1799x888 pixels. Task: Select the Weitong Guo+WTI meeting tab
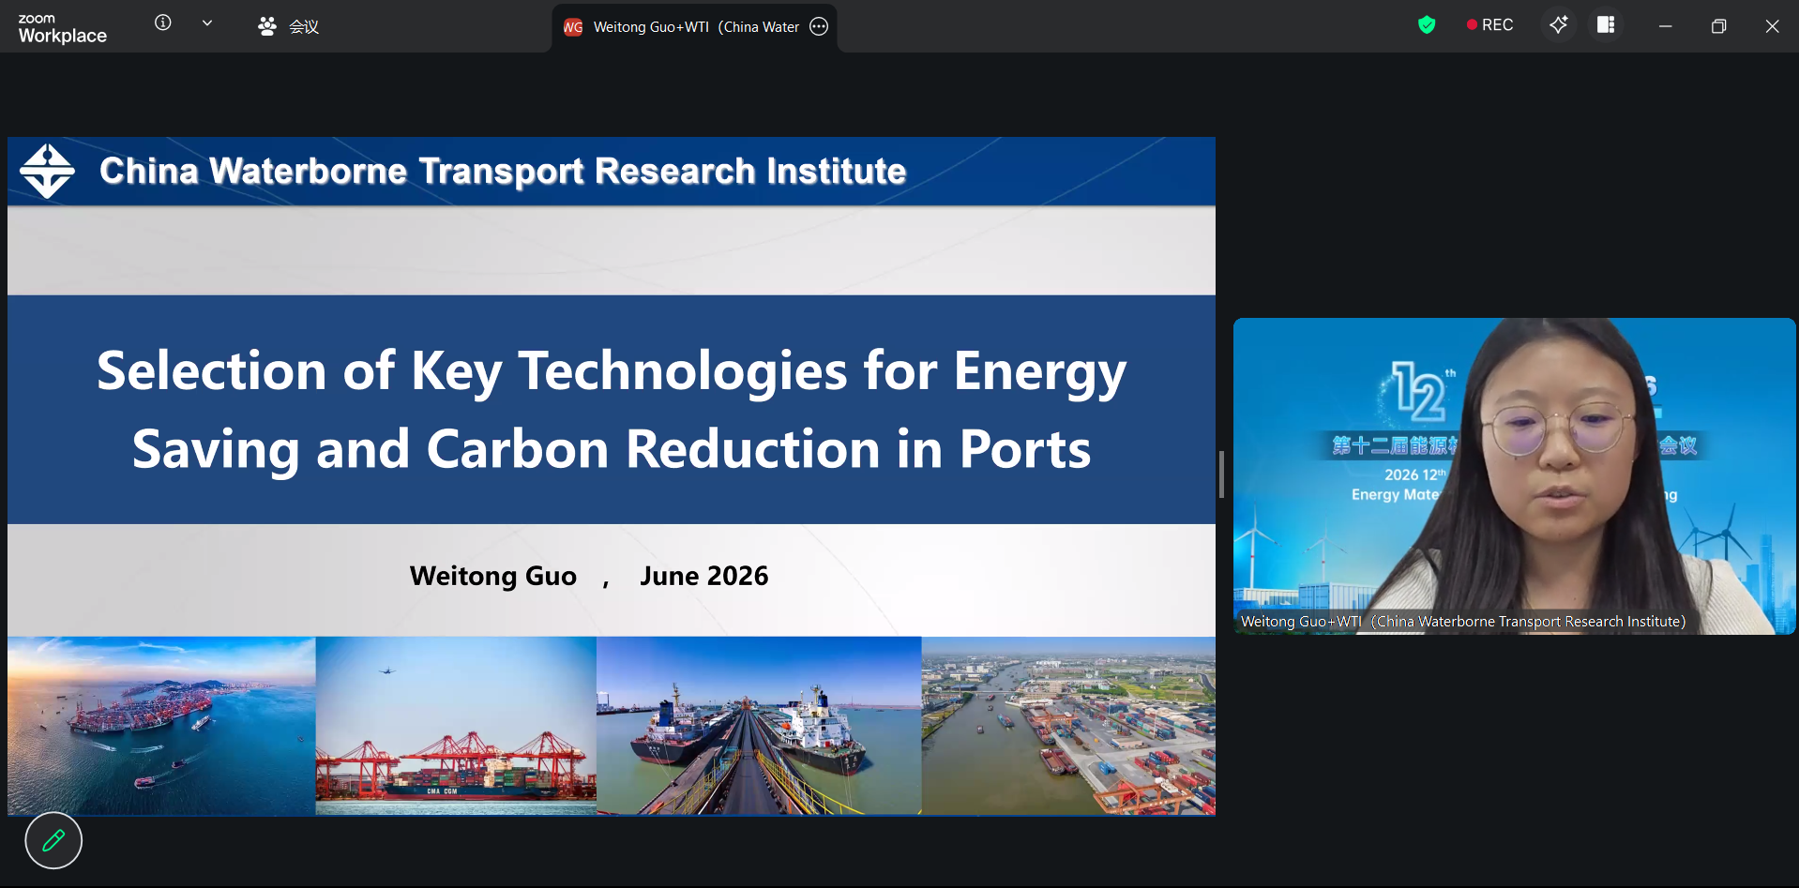tap(695, 27)
